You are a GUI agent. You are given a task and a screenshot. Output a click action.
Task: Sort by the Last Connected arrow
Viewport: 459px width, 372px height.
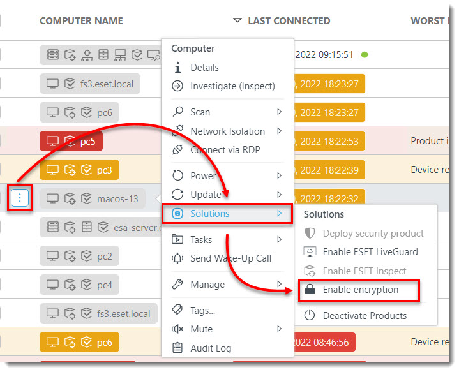point(237,20)
